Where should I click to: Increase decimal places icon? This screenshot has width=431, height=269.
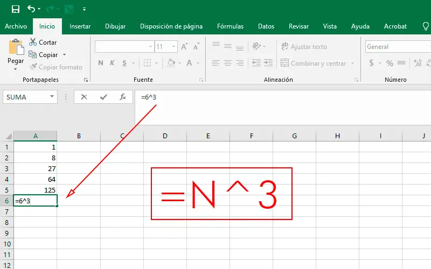418,63
